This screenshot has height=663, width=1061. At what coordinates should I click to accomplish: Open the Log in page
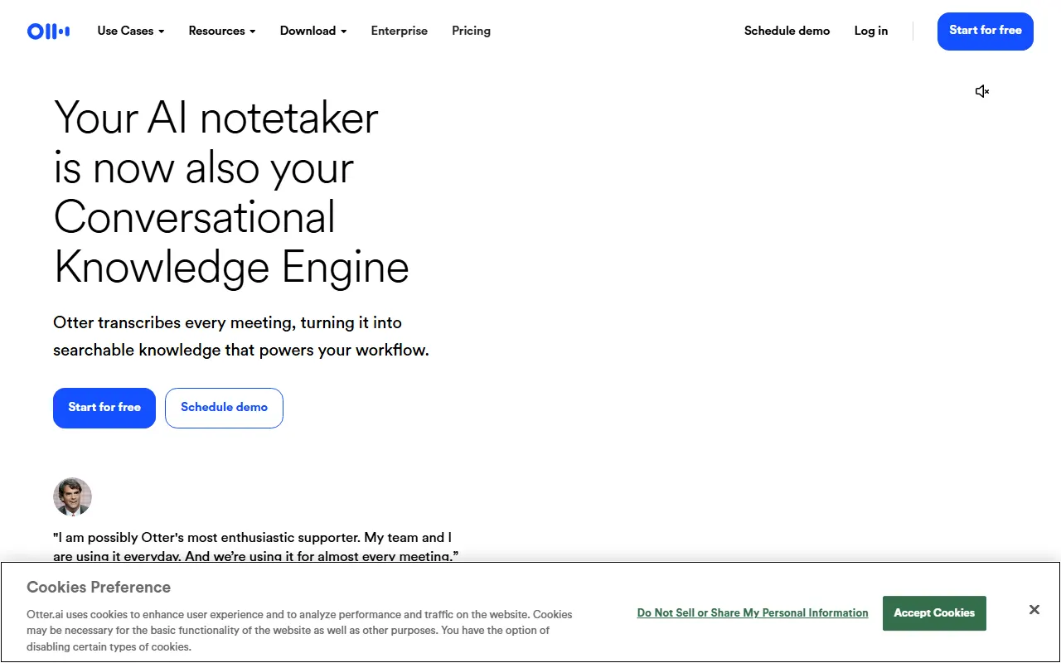(x=871, y=31)
